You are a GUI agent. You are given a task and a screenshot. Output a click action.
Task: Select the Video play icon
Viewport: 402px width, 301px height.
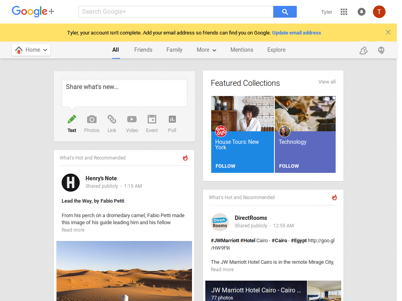132,119
